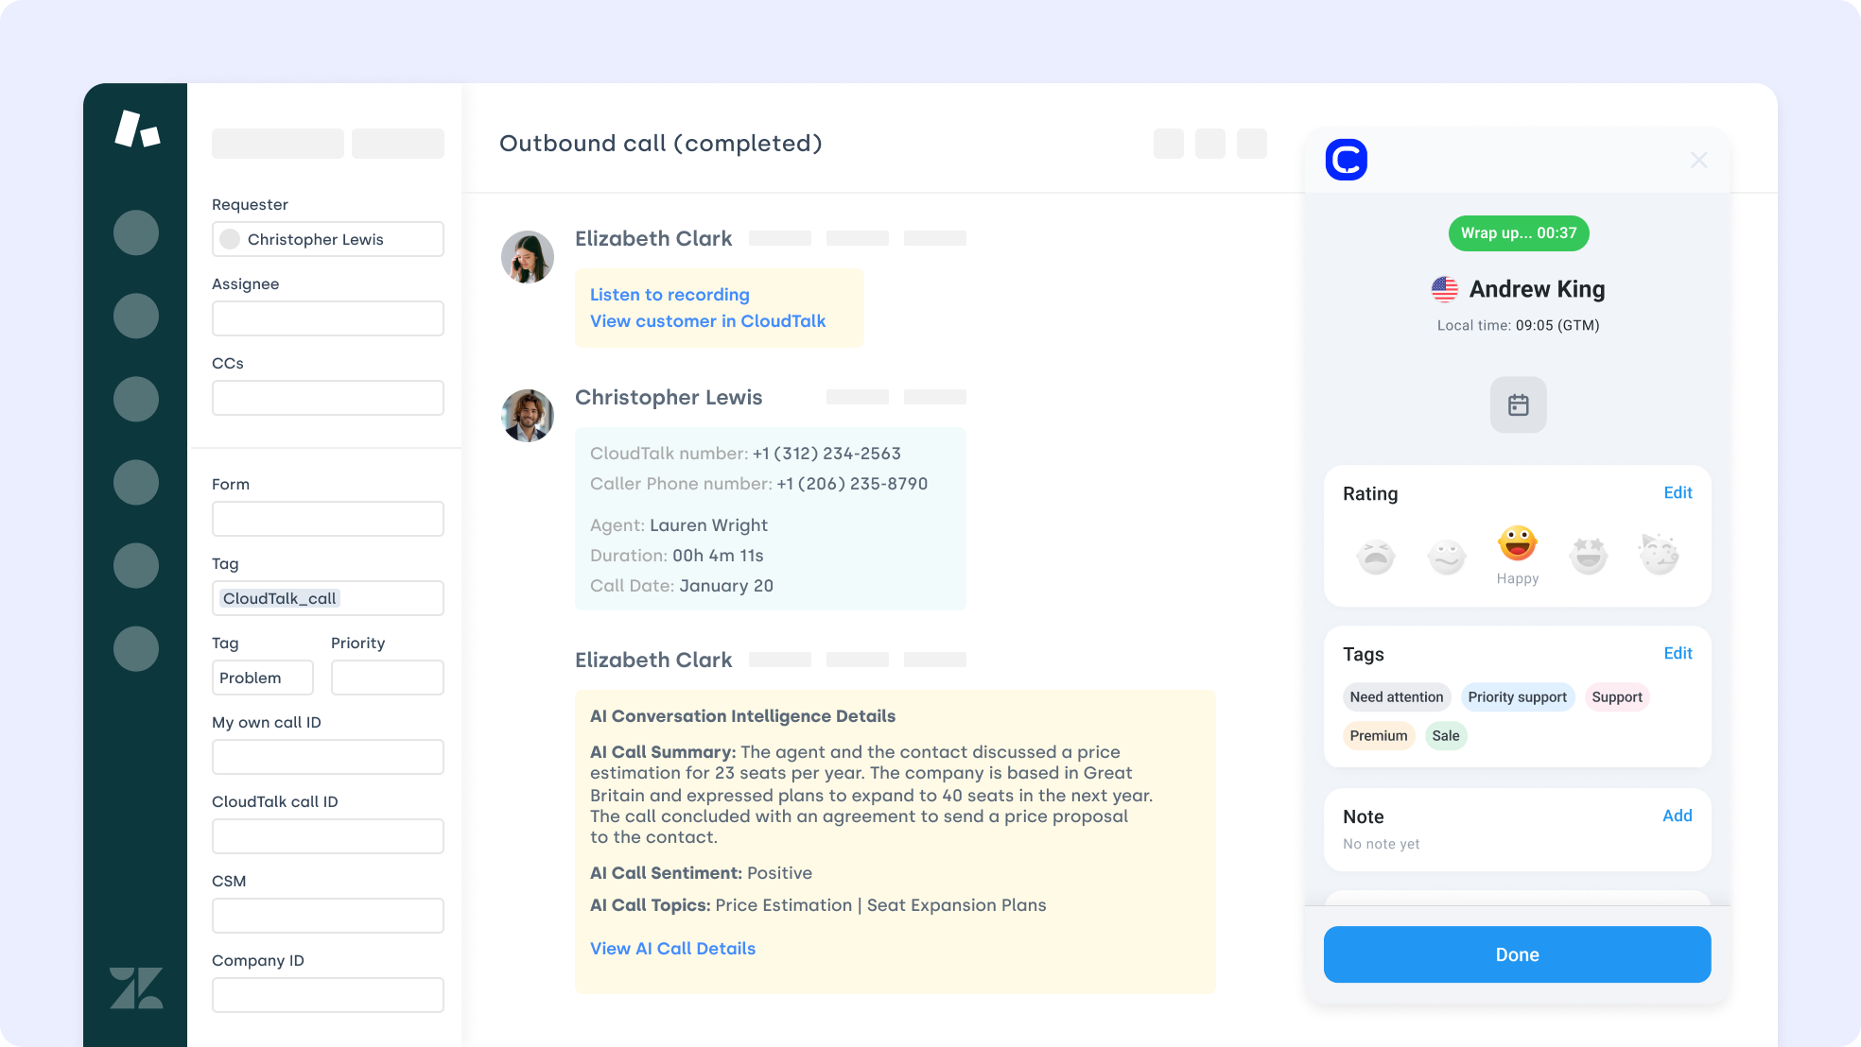The width and height of the screenshot is (1861, 1047).
Task: Click the white logo atop dark sidebar
Action: coord(137,129)
